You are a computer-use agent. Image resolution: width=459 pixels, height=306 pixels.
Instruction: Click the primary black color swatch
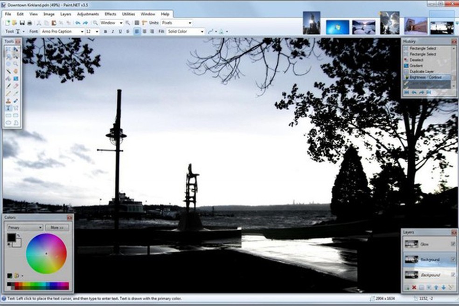tap(11, 238)
